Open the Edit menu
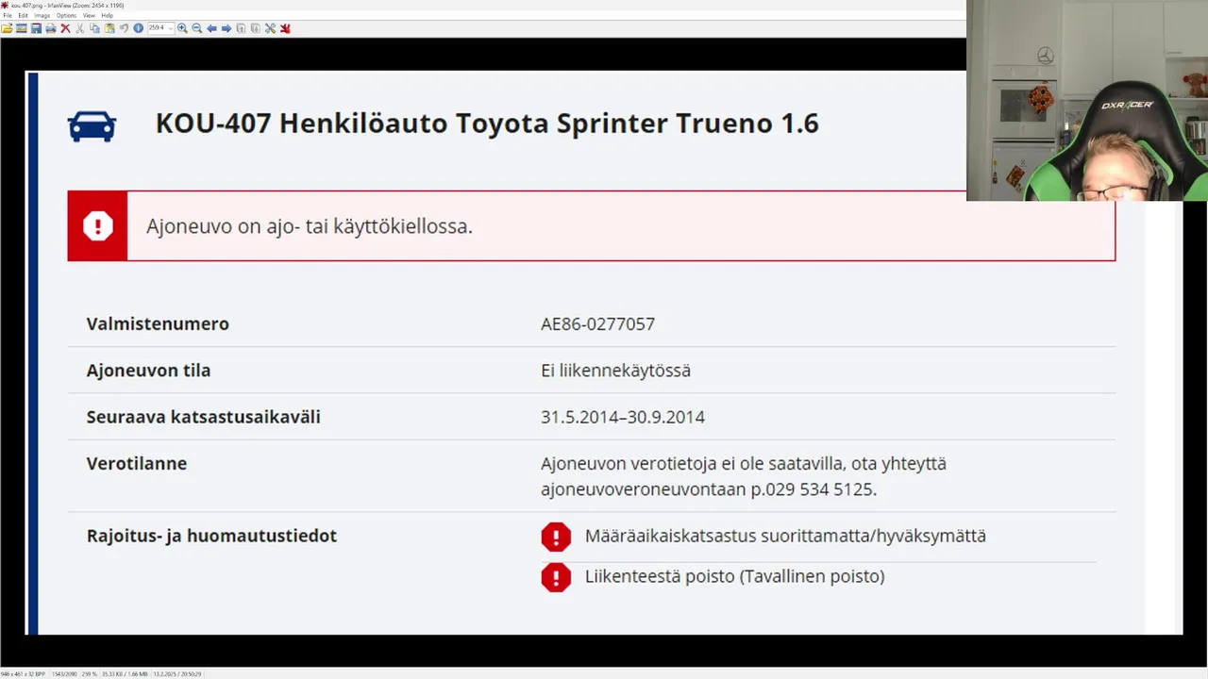This screenshot has width=1208, height=679. tap(23, 15)
